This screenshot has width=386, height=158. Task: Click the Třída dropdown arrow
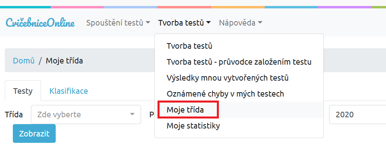(x=132, y=115)
